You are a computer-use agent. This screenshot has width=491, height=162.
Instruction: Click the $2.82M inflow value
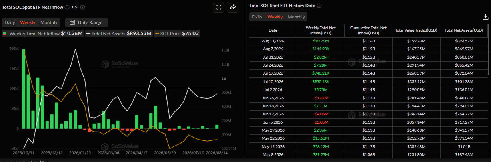click(x=320, y=57)
